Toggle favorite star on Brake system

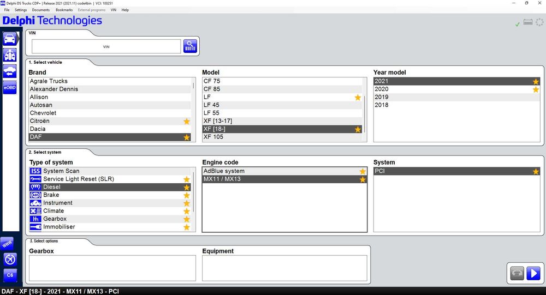pos(187,195)
